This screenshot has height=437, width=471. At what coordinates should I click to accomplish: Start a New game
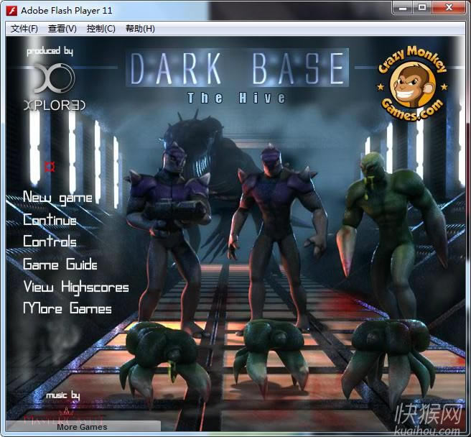click(57, 197)
